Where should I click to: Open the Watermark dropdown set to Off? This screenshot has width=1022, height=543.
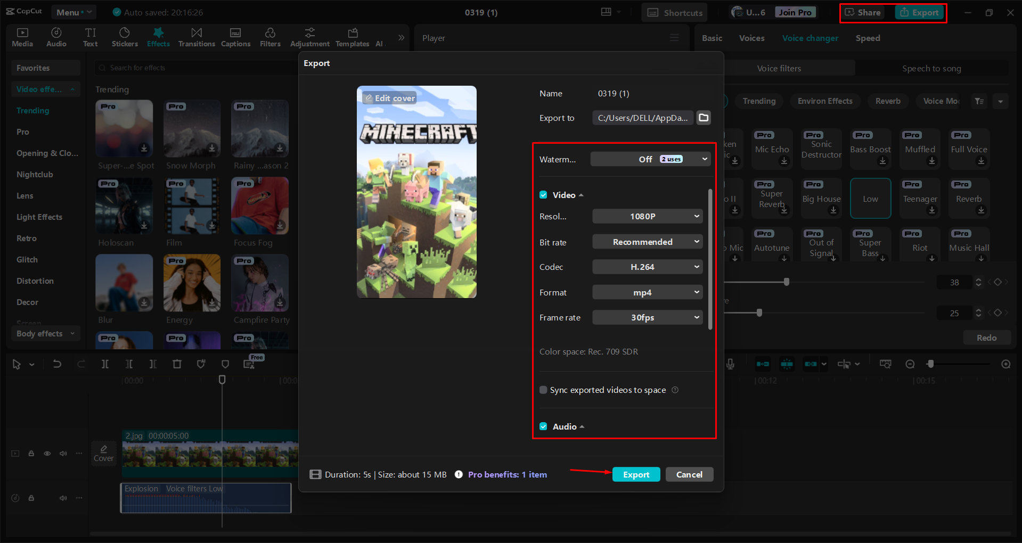click(x=650, y=159)
